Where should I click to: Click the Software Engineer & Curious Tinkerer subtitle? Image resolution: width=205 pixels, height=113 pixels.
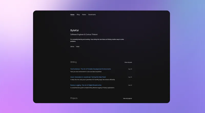(84, 34)
